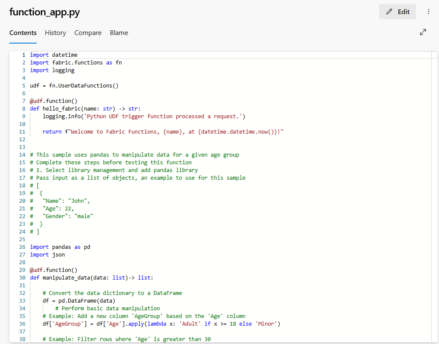Click the minimap strip at editor's right edge

(434, 171)
